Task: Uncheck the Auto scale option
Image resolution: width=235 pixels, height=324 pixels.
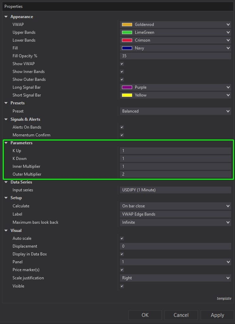Action: tap(122, 238)
